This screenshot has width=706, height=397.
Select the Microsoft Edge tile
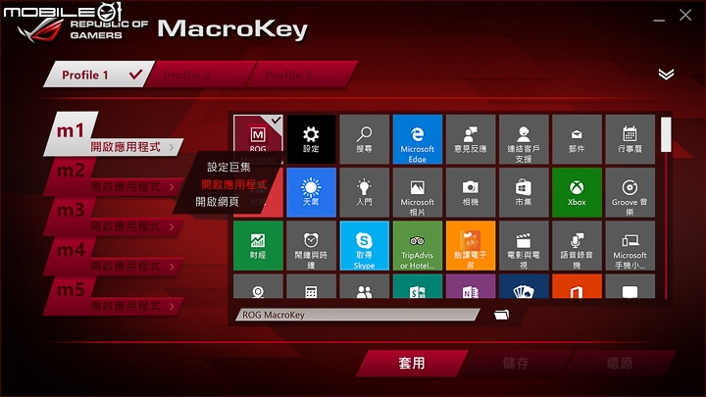tap(418, 139)
